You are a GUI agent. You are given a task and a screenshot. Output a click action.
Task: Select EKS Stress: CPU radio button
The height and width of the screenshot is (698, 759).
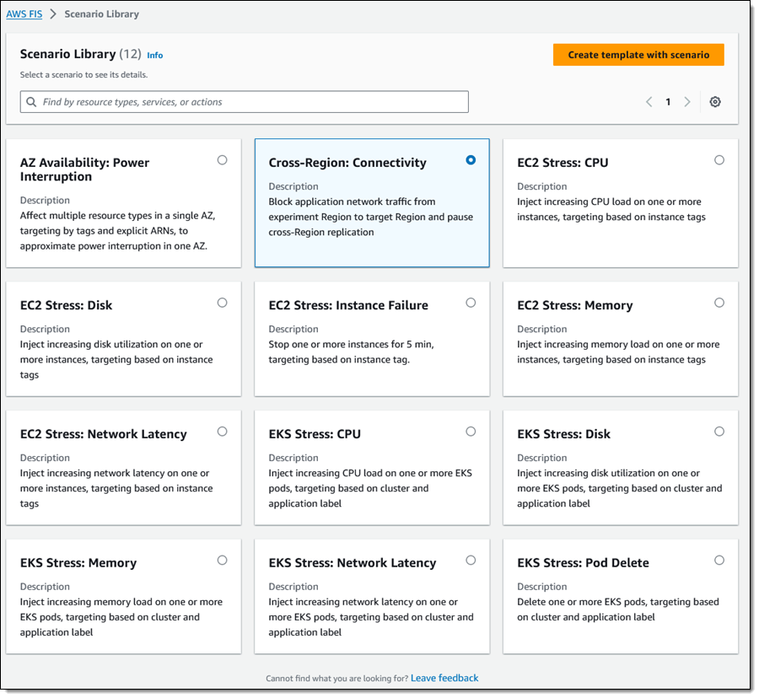pyautogui.click(x=471, y=432)
